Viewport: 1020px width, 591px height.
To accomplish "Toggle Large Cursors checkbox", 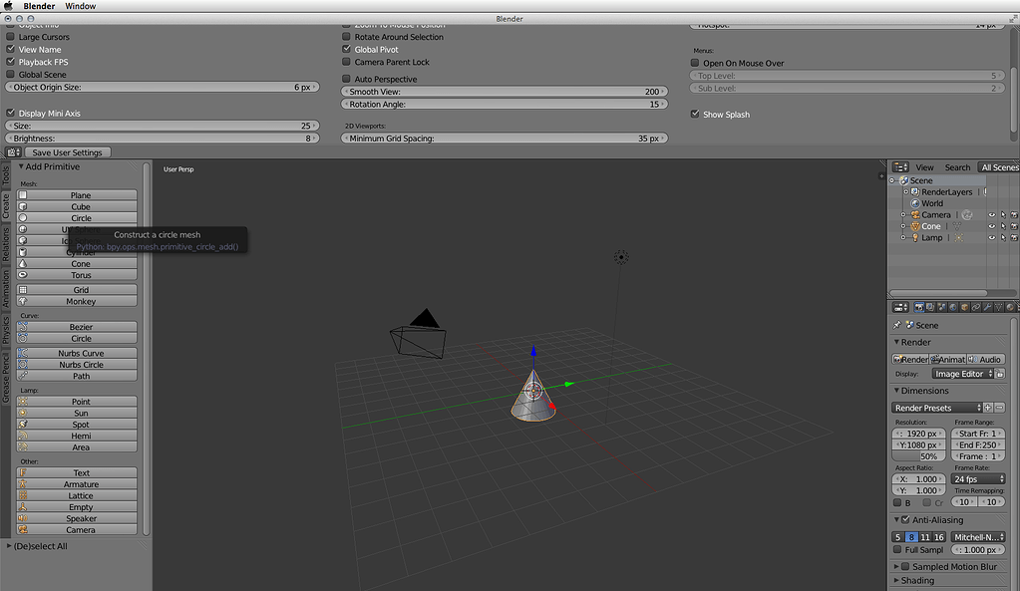I will pos(10,37).
